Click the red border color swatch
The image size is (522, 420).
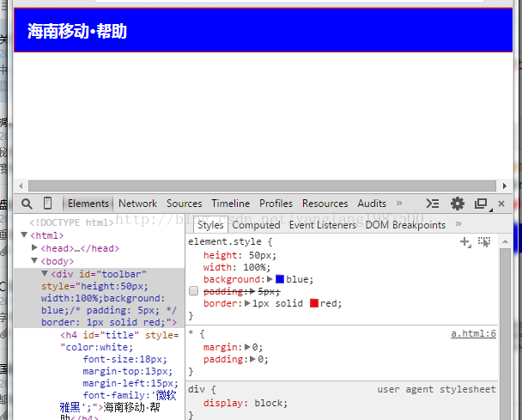314,303
